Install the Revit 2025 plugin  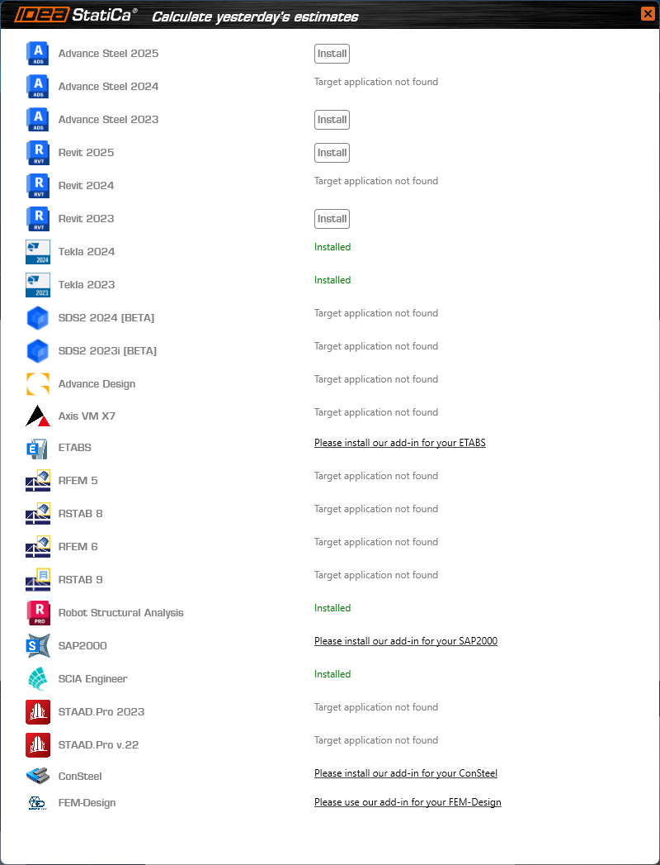pyautogui.click(x=332, y=153)
